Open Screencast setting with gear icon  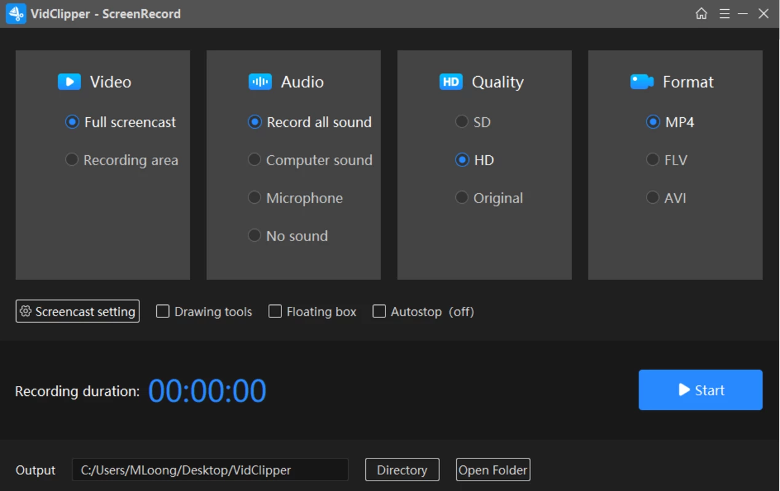(x=77, y=311)
